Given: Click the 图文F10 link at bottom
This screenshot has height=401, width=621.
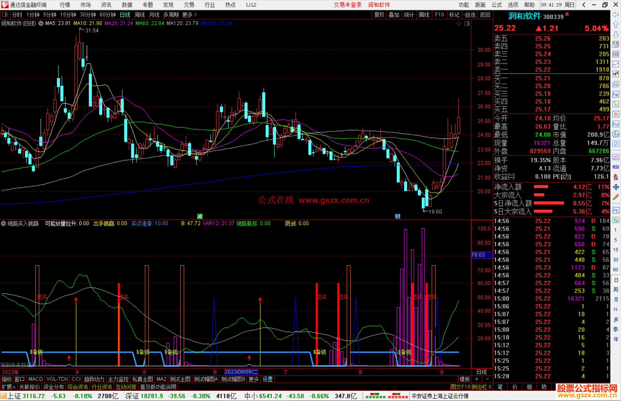Looking at the screenshot, I should (x=460, y=387).
